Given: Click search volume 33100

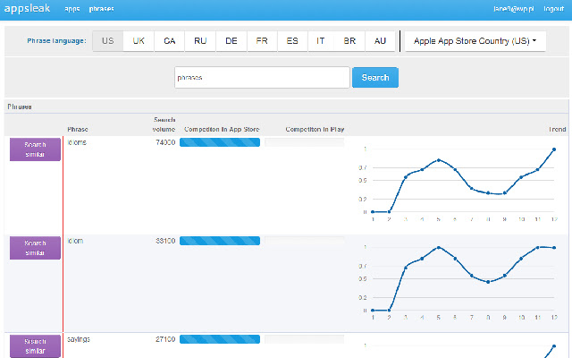Looking at the screenshot, I should tap(165, 241).
